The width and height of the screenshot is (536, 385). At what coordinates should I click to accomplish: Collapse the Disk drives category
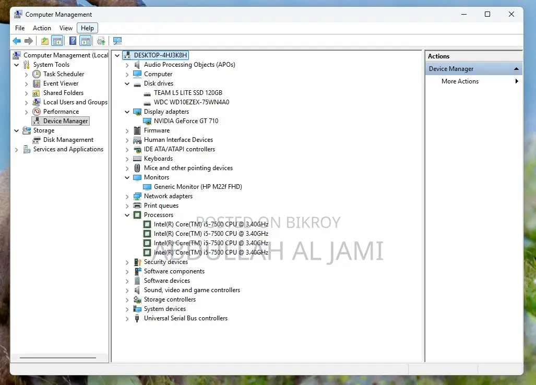click(x=127, y=83)
